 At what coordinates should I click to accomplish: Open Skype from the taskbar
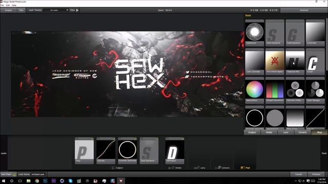[x=71, y=180]
